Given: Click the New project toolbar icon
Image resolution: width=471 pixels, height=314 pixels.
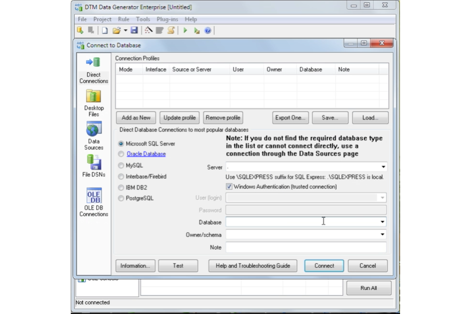Looking at the screenshot, I should point(105,30).
